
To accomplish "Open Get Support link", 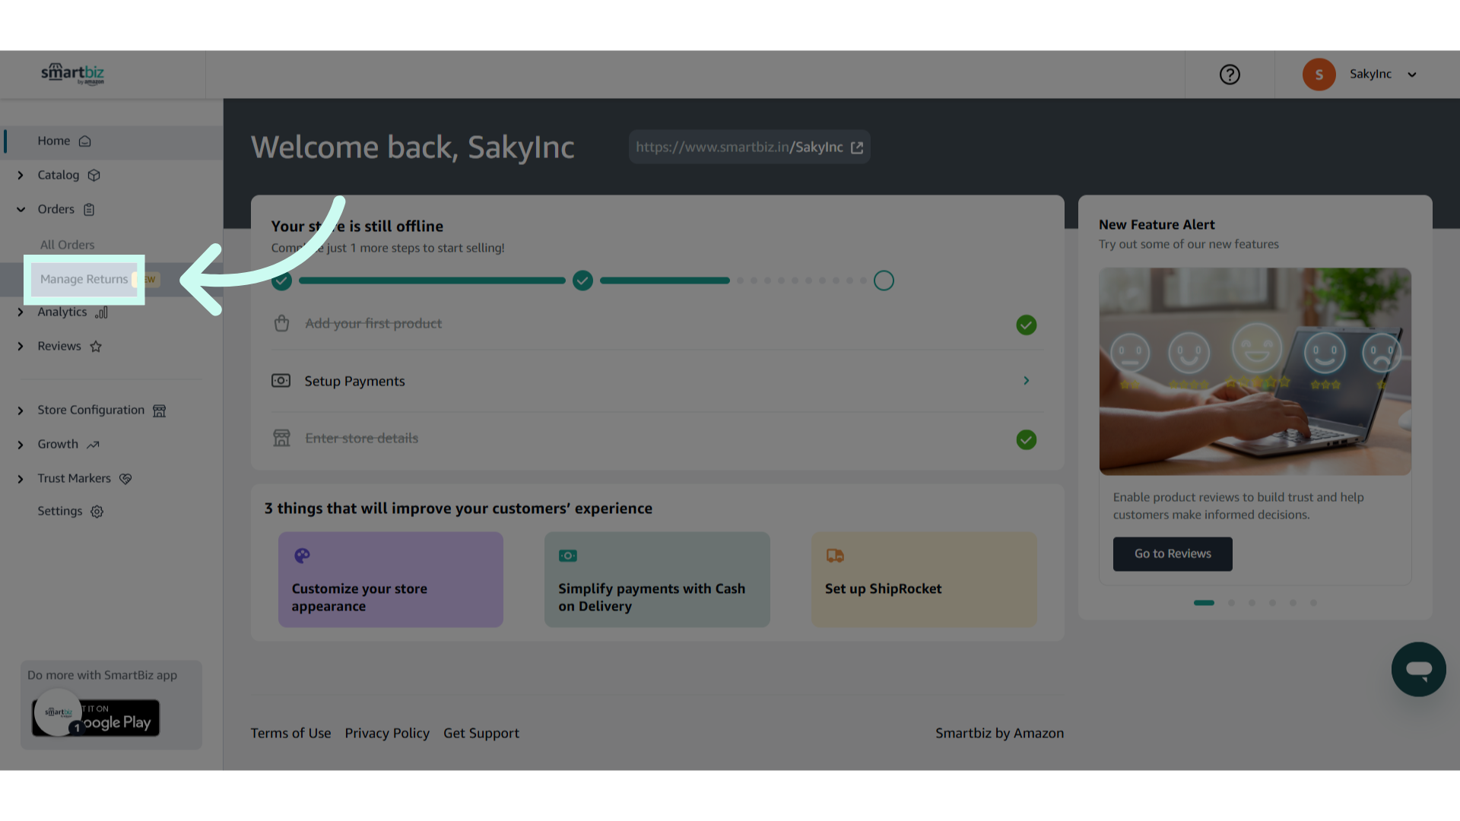I will pos(481,734).
